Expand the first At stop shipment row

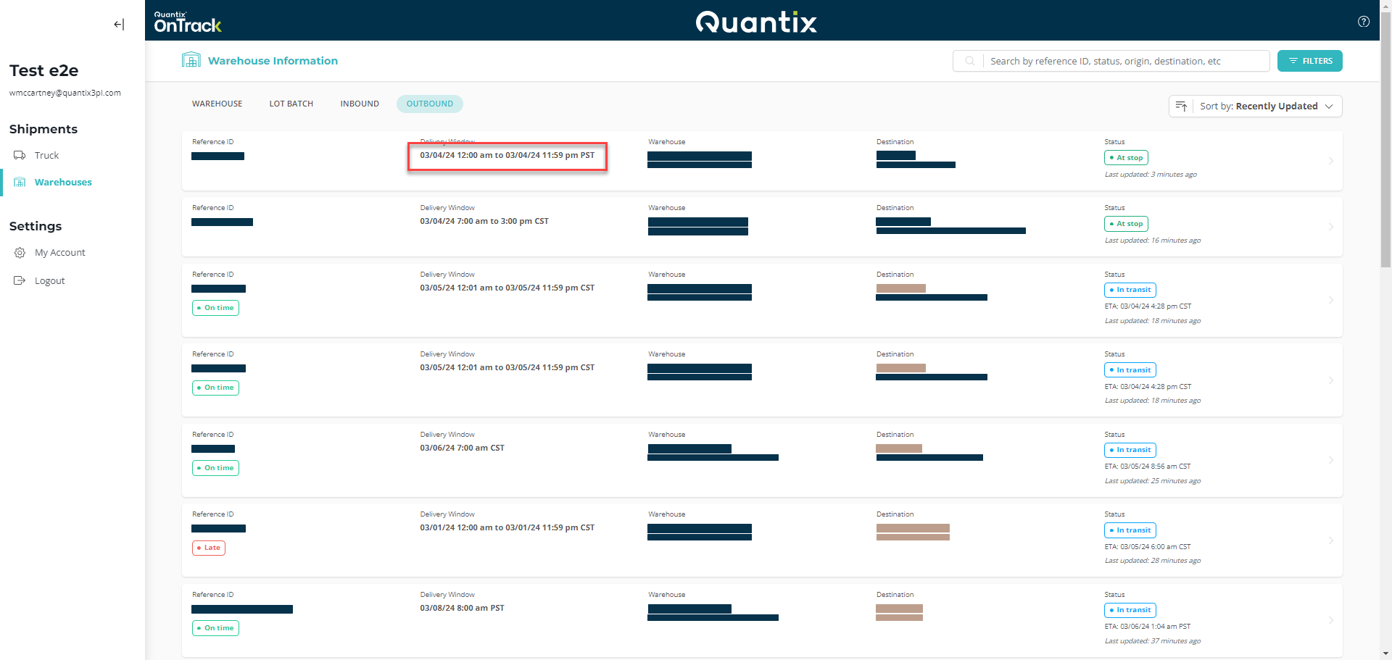(1331, 161)
